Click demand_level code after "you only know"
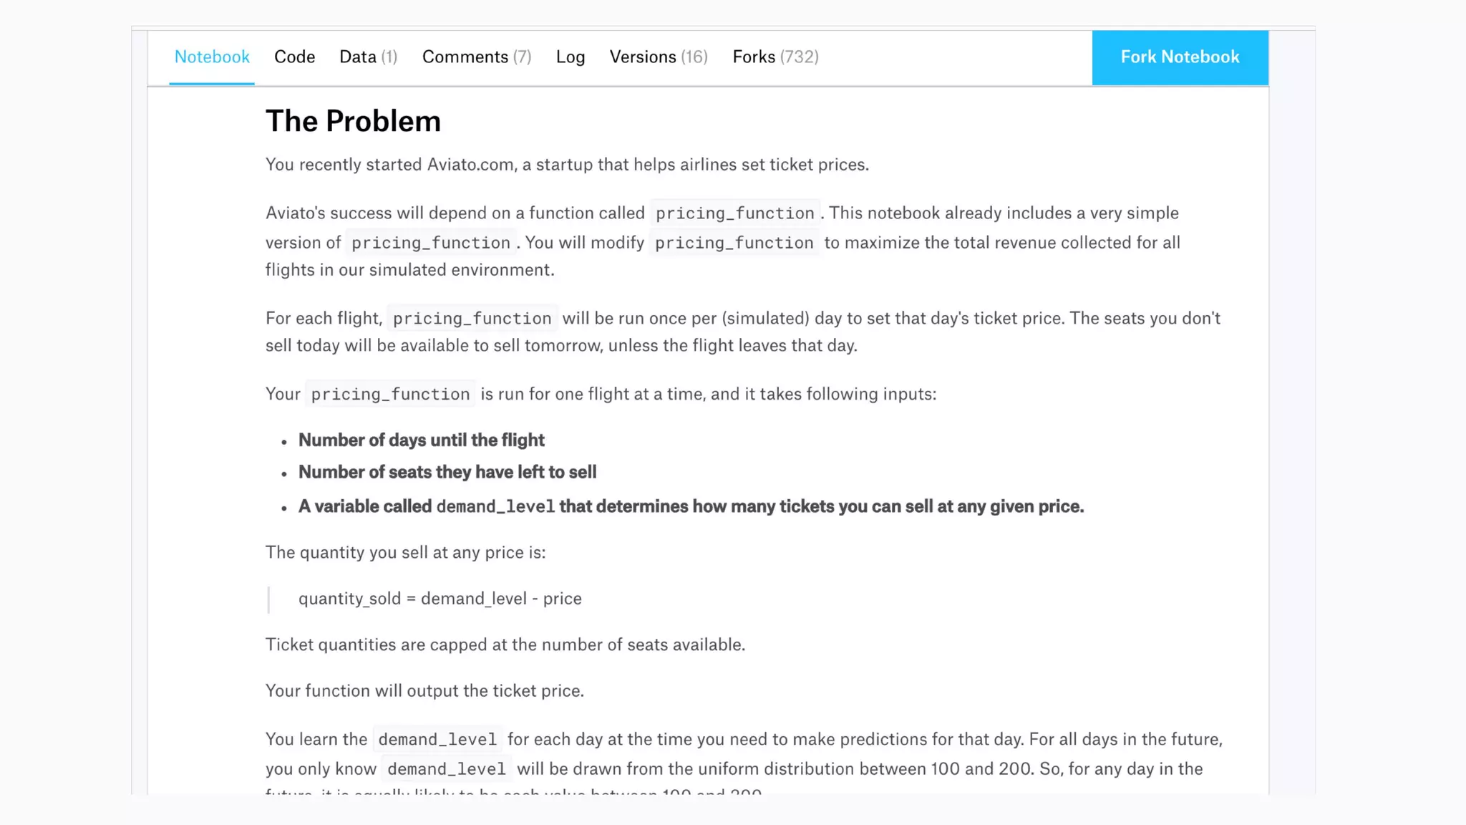This screenshot has width=1466, height=825. [447, 769]
